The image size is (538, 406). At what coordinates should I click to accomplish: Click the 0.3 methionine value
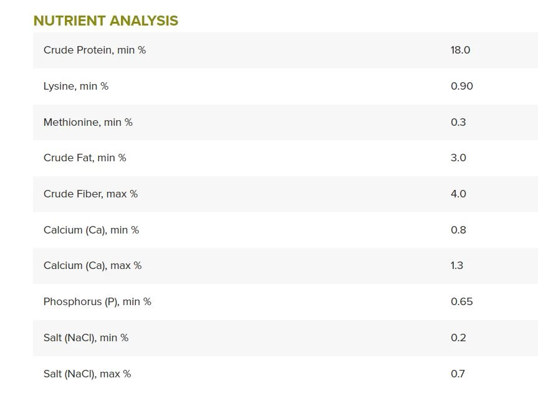coord(458,122)
